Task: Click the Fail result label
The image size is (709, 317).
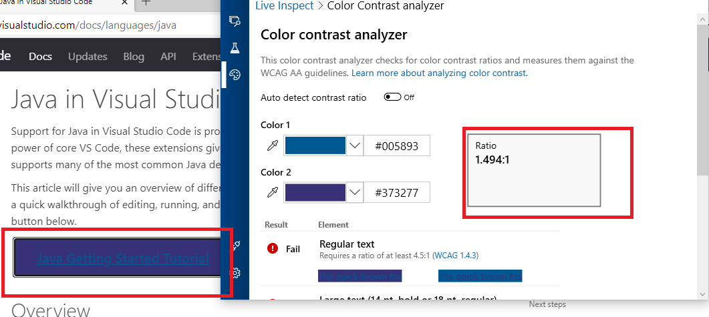Action: 293,249
